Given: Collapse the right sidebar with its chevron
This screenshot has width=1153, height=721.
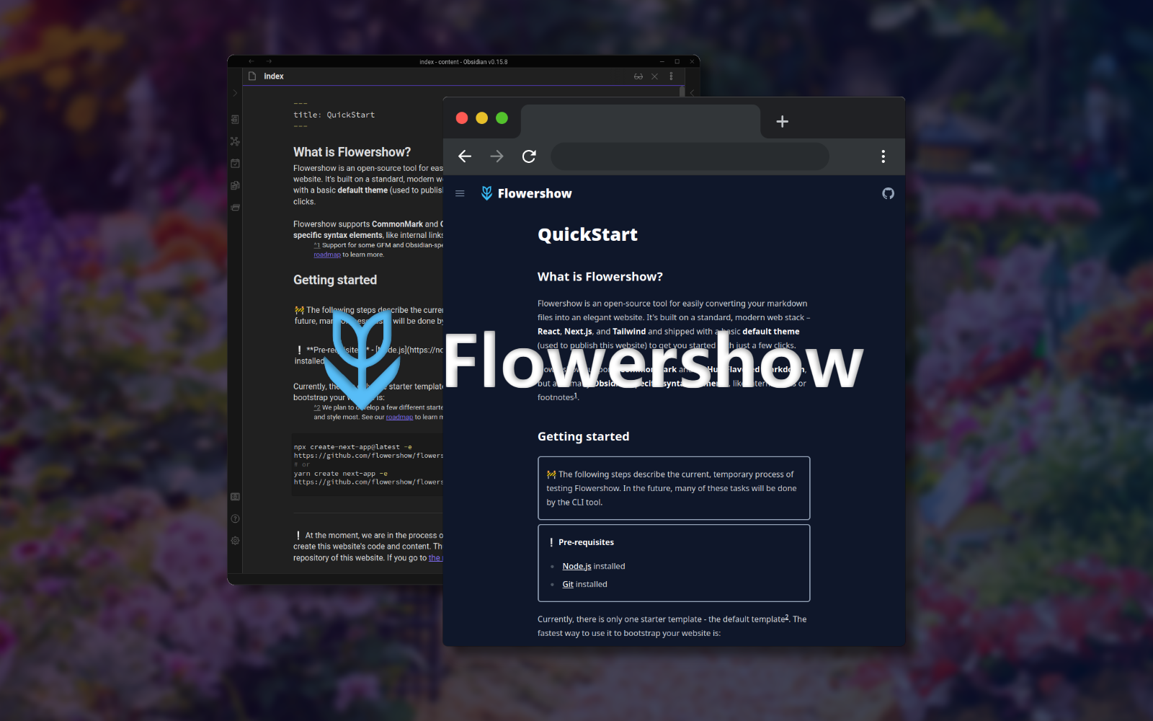Looking at the screenshot, I should tap(692, 92).
